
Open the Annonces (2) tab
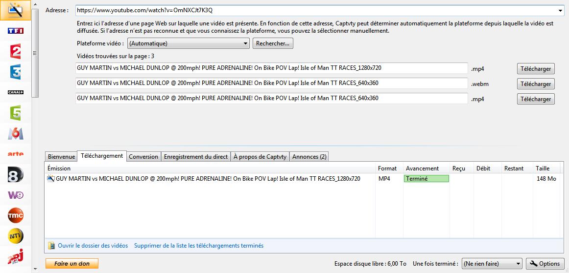click(309, 157)
